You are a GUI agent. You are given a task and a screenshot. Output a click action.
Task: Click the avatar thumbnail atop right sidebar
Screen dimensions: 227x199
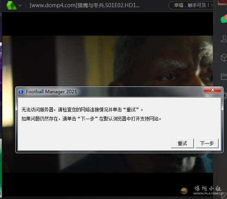(222, 2)
